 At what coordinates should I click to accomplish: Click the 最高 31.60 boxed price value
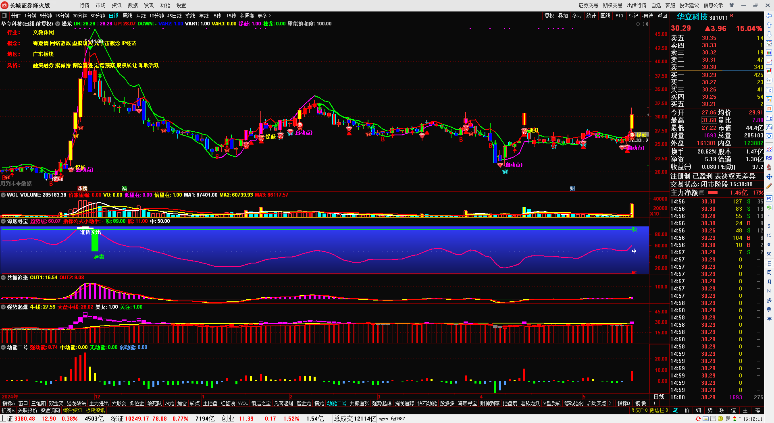coord(709,120)
